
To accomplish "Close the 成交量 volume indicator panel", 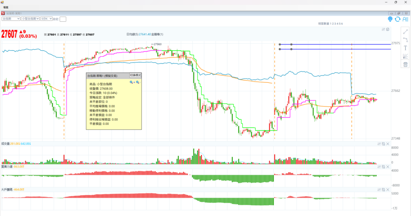I will click(388, 143).
